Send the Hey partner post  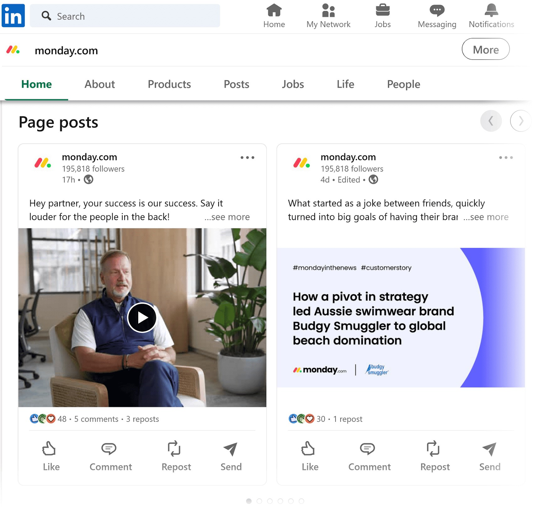coord(231,456)
